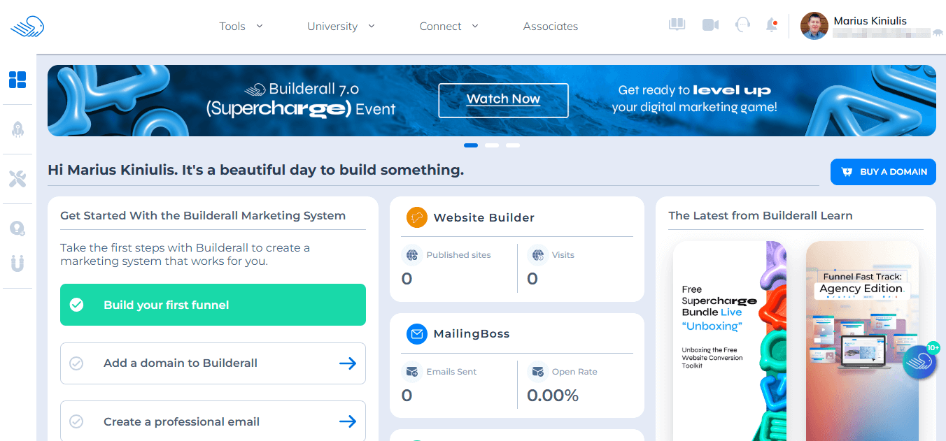This screenshot has height=441, width=946.
Task: Go to third banner slide indicator
Action: 513,145
